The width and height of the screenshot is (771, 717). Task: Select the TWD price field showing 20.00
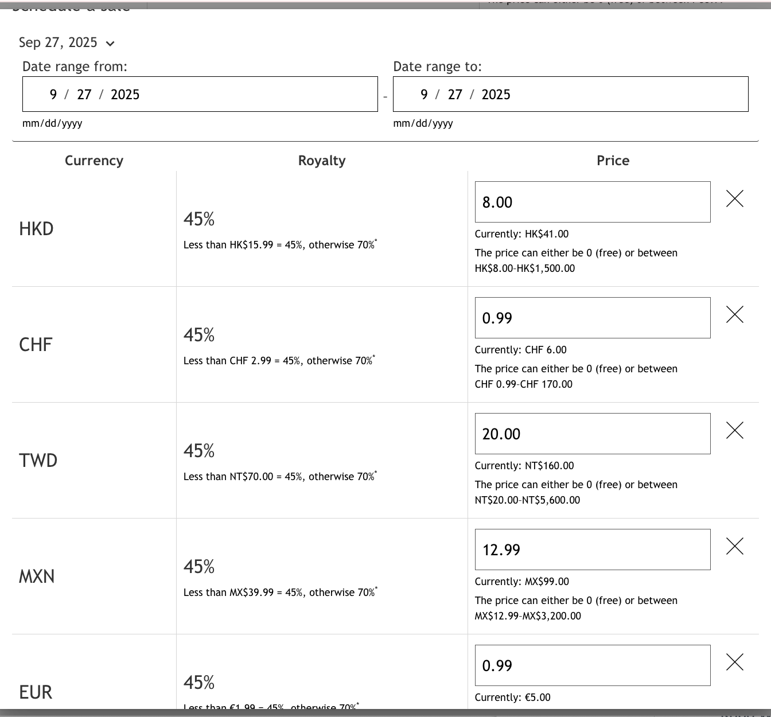(592, 434)
